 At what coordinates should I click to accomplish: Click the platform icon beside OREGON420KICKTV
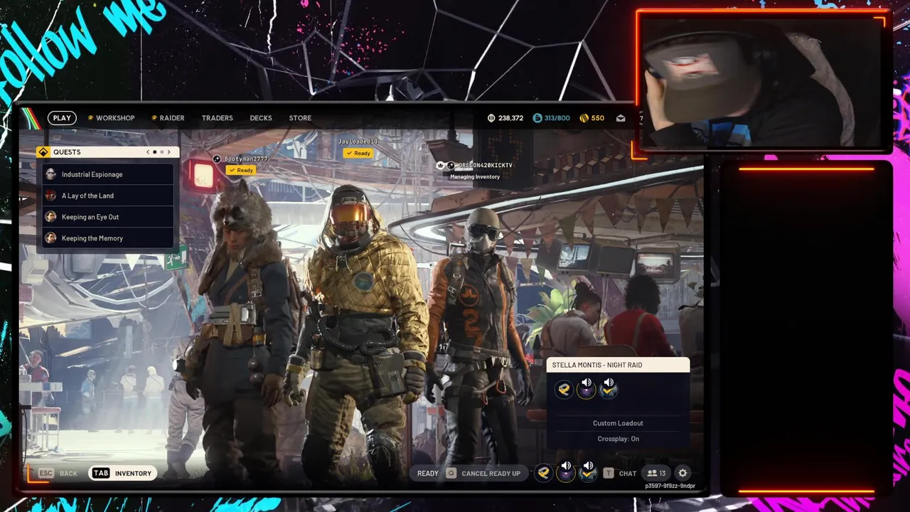click(451, 166)
